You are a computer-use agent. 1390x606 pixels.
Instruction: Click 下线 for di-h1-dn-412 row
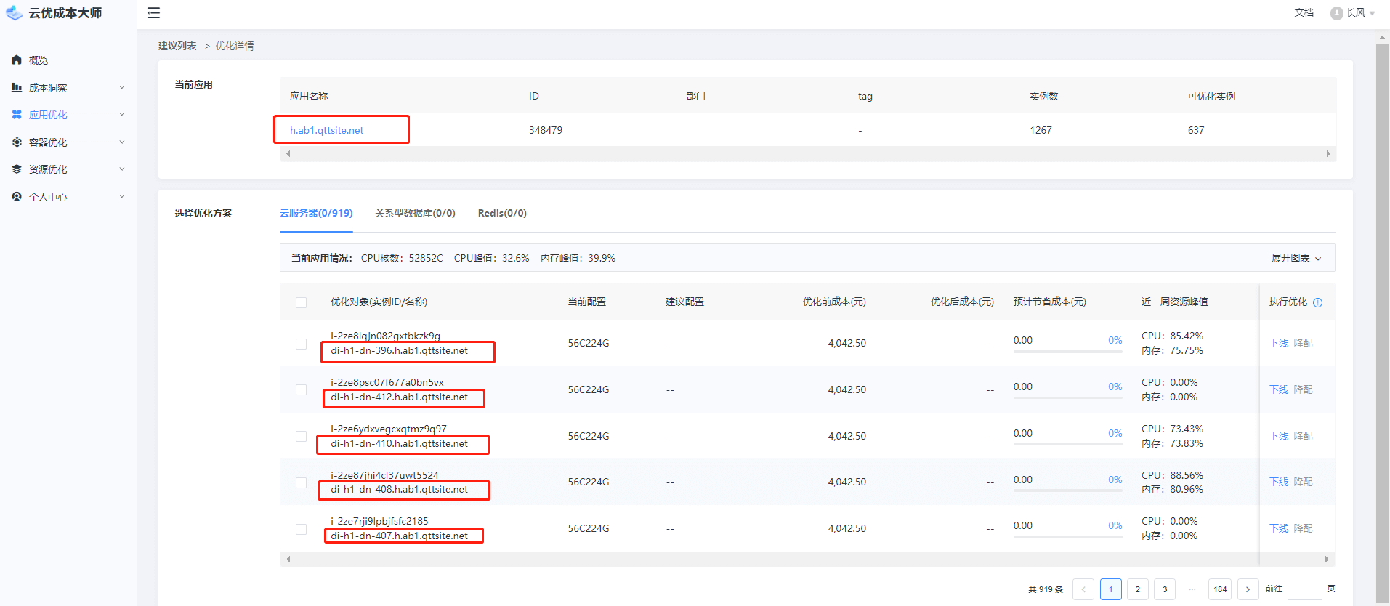pyautogui.click(x=1279, y=389)
